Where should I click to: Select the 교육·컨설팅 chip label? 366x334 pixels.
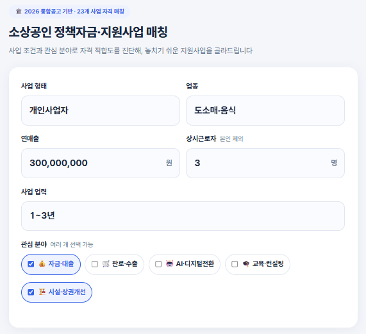(x=268, y=263)
